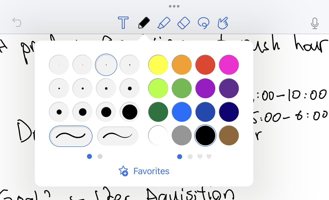
Task: Select the Pen tool
Action: tap(144, 23)
